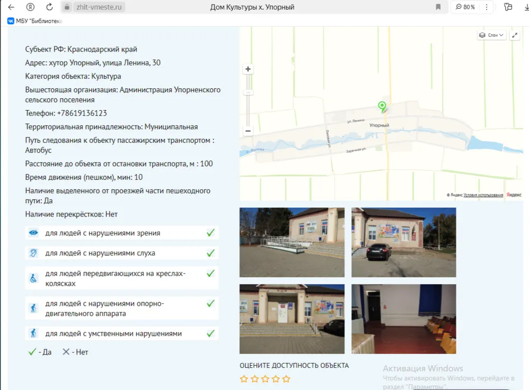Screen dimensions: 529x390
Task: Open photo of building with ramp
Action: pyautogui.click(x=292, y=242)
